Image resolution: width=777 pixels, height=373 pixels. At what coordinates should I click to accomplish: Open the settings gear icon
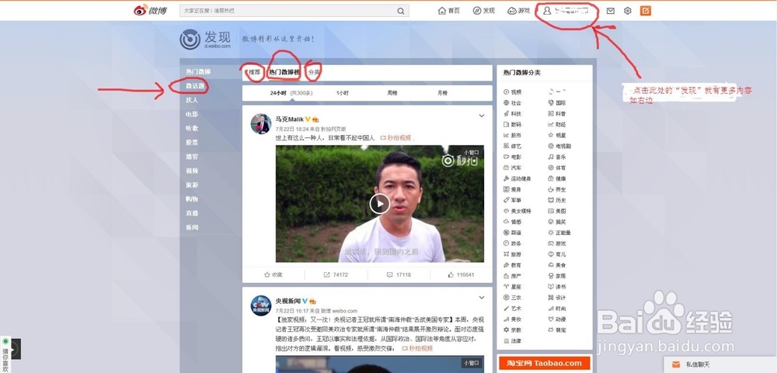pyautogui.click(x=628, y=11)
